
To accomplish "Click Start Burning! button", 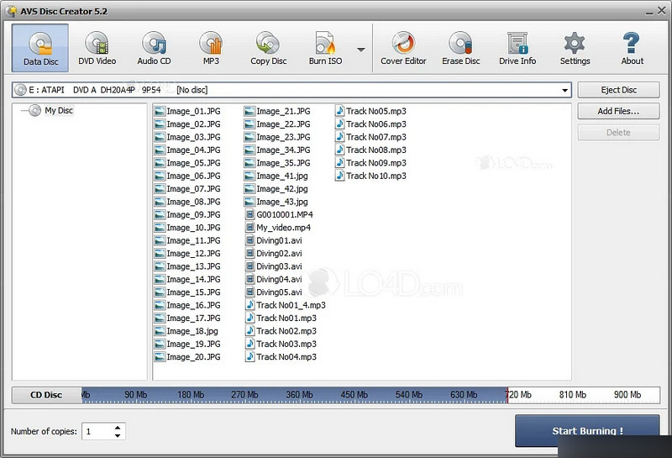I will click(x=586, y=431).
